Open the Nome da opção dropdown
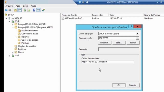The height and width of the screenshot is (92, 164). coord(138,38)
